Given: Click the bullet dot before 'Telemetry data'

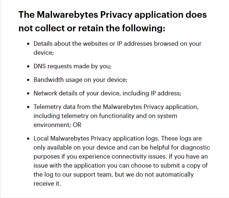Looking at the screenshot, I should pos(28,107).
